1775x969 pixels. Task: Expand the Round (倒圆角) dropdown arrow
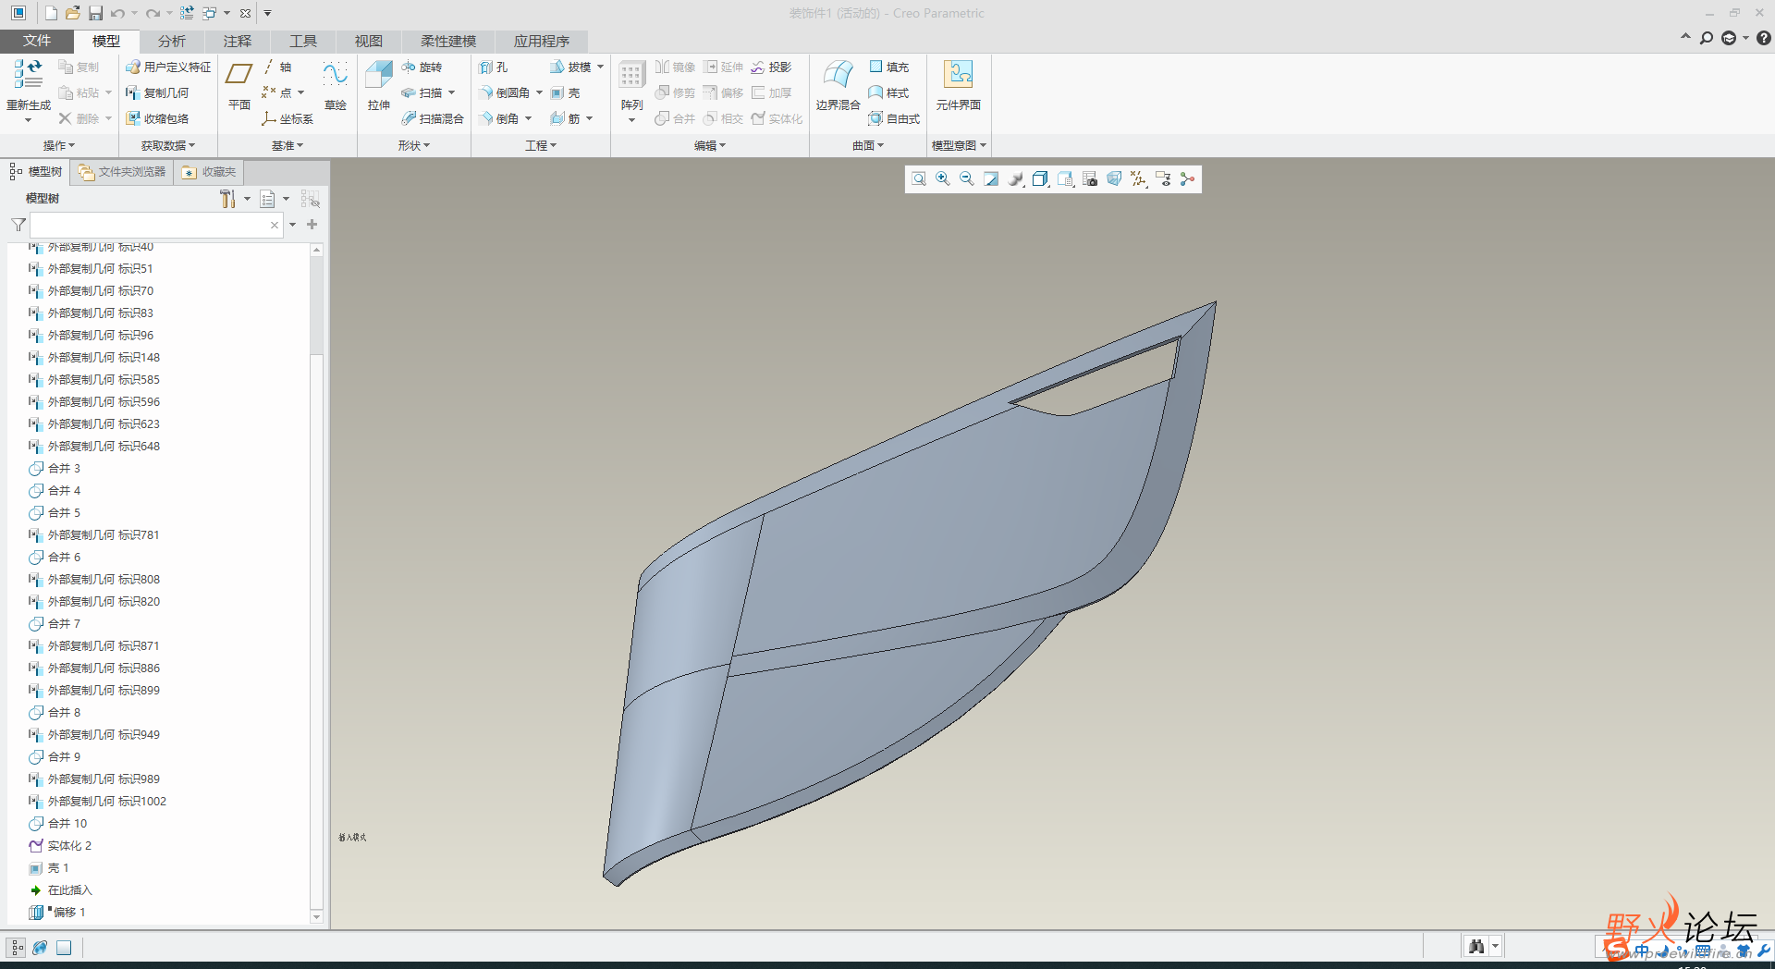[x=540, y=93]
